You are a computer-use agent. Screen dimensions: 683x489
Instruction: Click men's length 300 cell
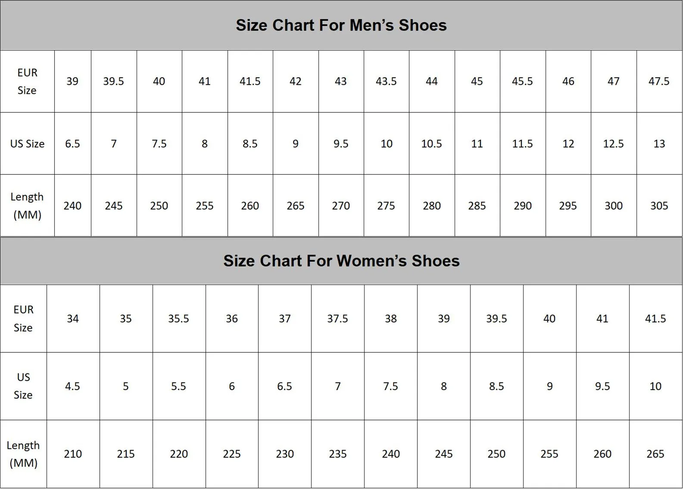click(x=613, y=206)
